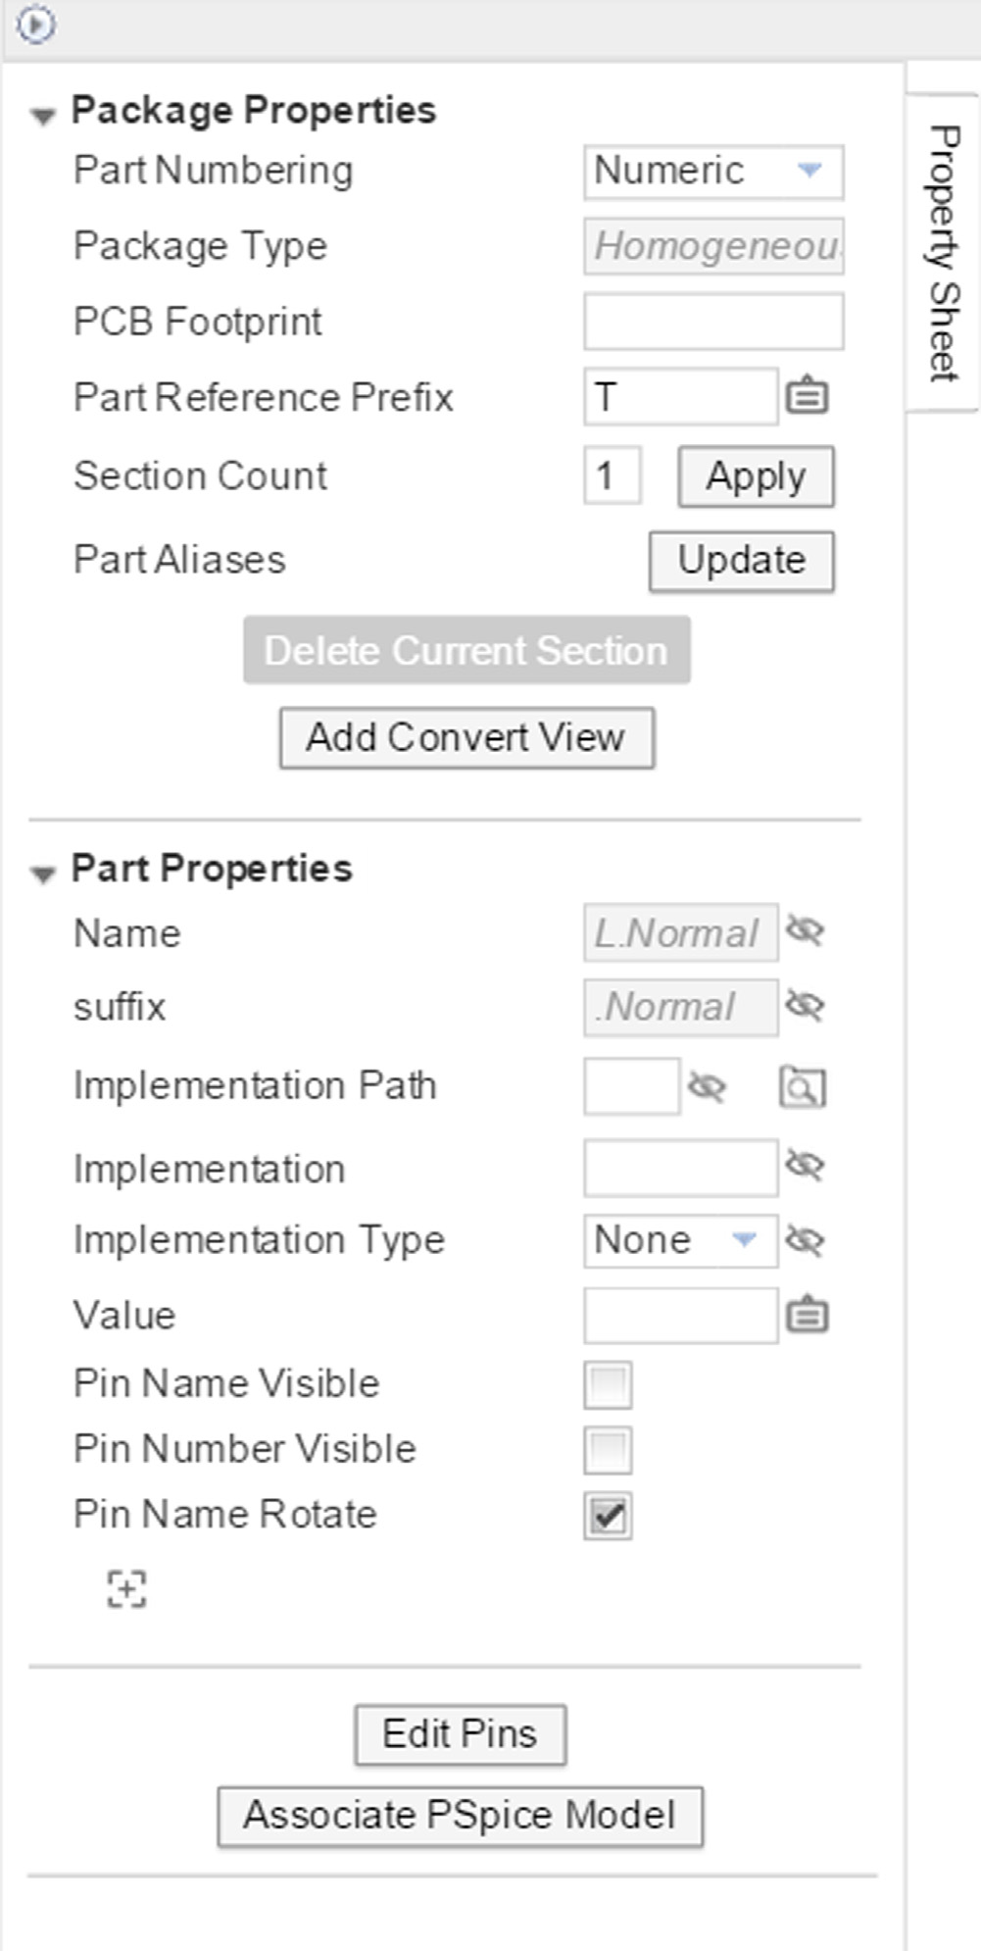Viewport: 981px width, 1951px height.
Task: Open list icon beside Part Reference Prefix
Action: tap(807, 396)
